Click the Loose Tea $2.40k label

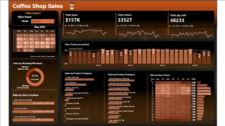[73, 108]
